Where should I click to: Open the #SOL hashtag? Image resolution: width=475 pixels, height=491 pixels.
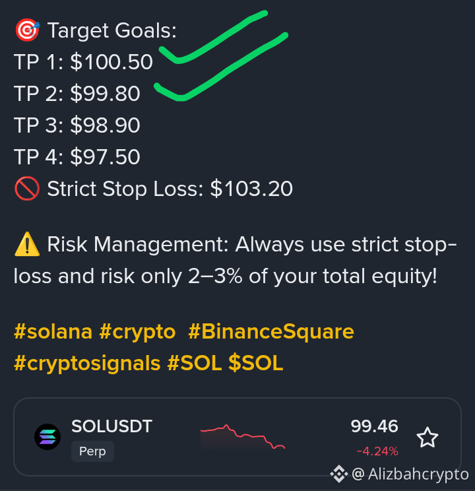click(195, 362)
